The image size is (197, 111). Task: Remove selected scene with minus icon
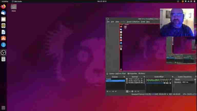point(110,91)
